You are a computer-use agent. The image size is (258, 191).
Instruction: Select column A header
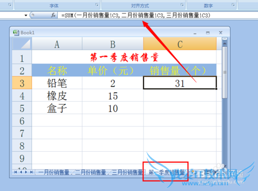pyautogui.click(x=57, y=44)
